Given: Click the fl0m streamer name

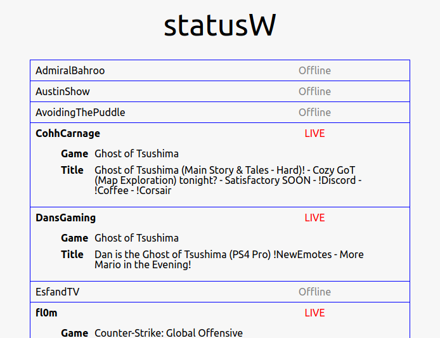Looking at the screenshot, I should (x=46, y=313).
